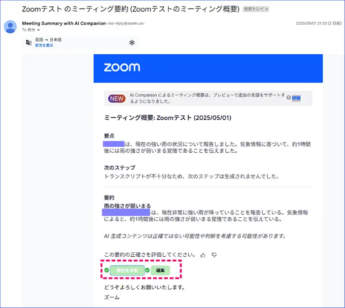Image resolution: width=345 pixels, height=308 pixels.
Task: Click 雨の強さが弱いまる subheading
Action: pyautogui.click(x=127, y=206)
